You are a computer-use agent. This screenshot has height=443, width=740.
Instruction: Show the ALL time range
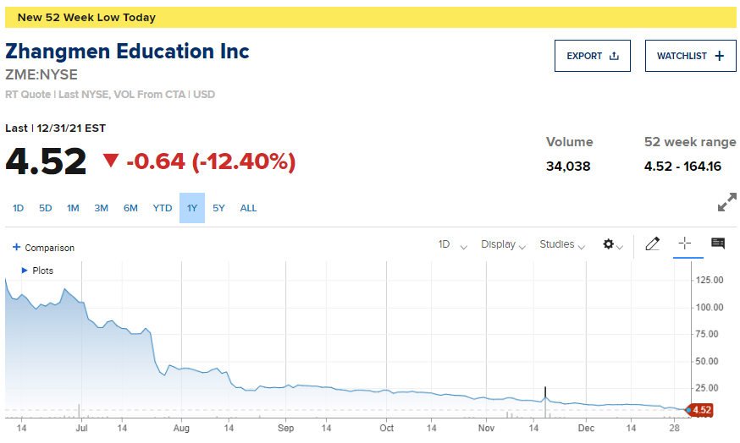[248, 208]
